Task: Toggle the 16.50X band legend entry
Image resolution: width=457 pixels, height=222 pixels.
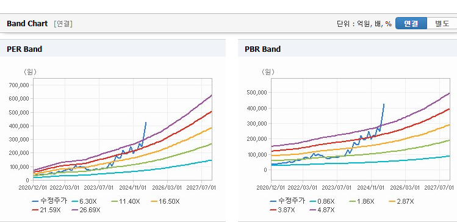Action: pyautogui.click(x=165, y=201)
